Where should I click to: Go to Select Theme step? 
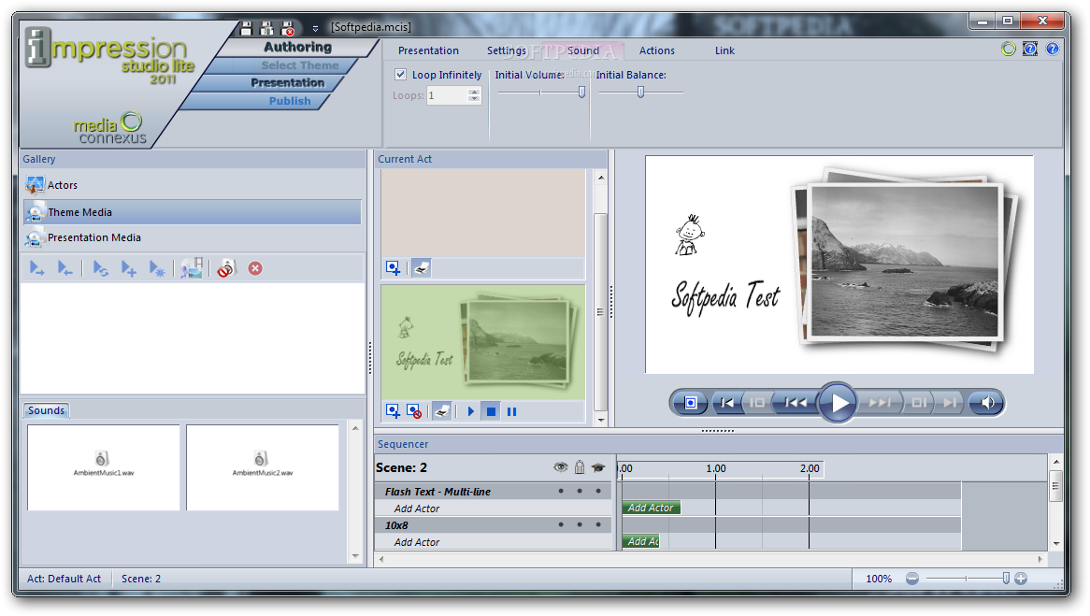(x=300, y=65)
